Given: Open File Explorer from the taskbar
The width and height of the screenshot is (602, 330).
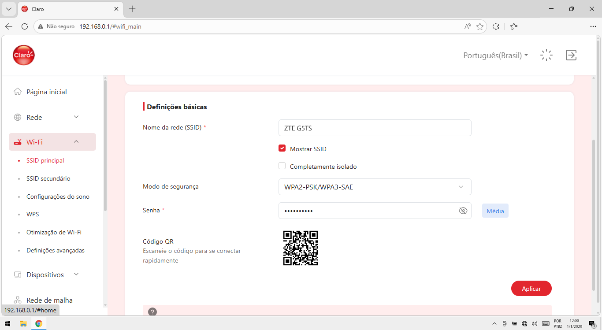Looking at the screenshot, I should click(24, 323).
